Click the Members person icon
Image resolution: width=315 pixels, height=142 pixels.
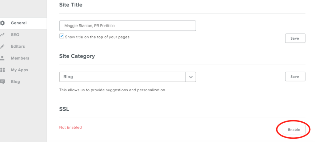click(x=2, y=58)
